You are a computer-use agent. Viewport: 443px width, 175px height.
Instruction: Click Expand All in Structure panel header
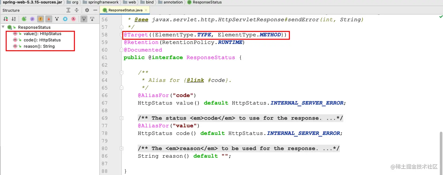pyautogui.click(x=68, y=10)
